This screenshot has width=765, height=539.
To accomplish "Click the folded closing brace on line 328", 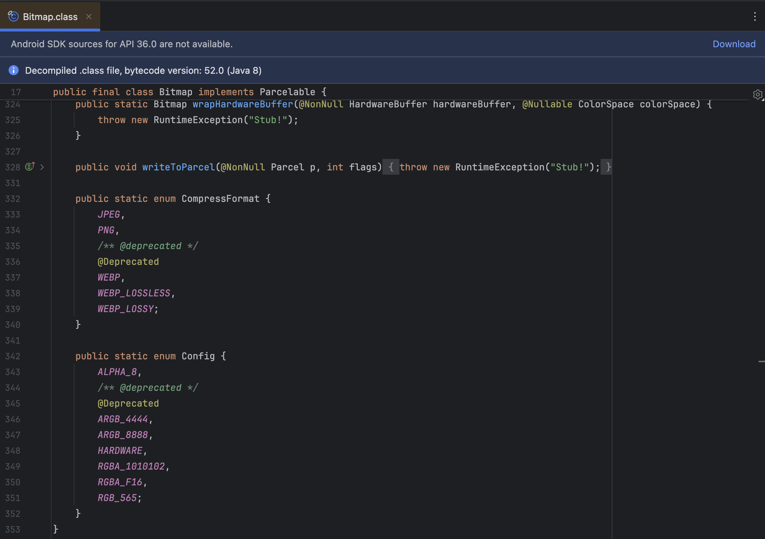I will [x=608, y=167].
